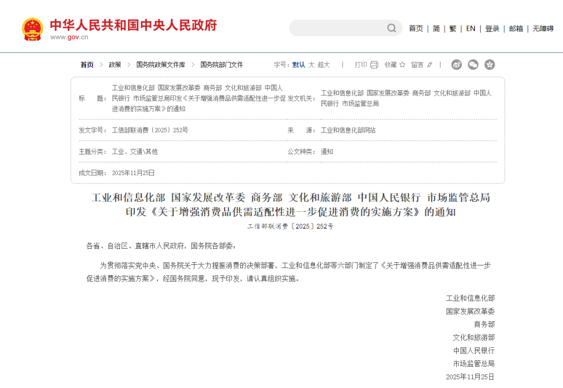Click the 成文日期 value 2025年11月25日

tap(133, 173)
